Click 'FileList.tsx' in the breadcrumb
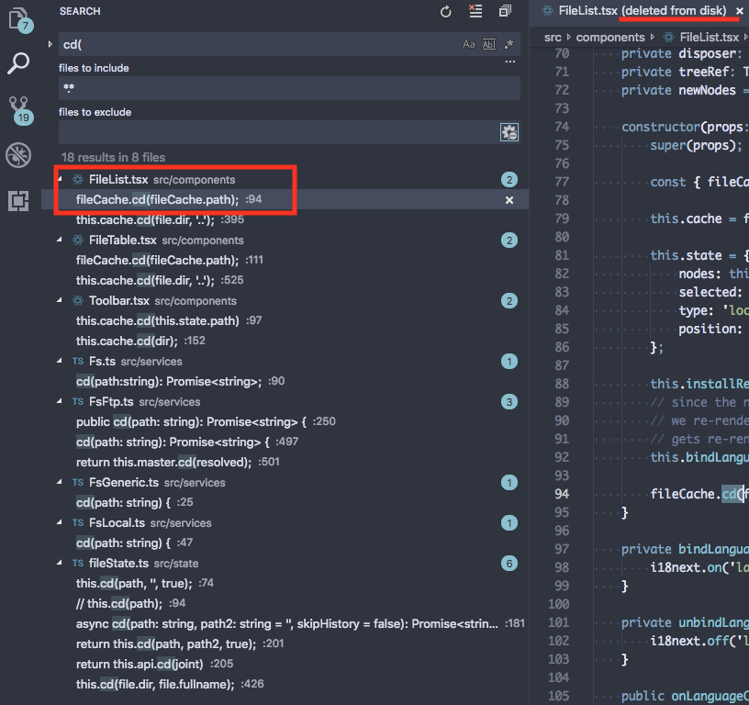The image size is (749, 705). point(709,38)
